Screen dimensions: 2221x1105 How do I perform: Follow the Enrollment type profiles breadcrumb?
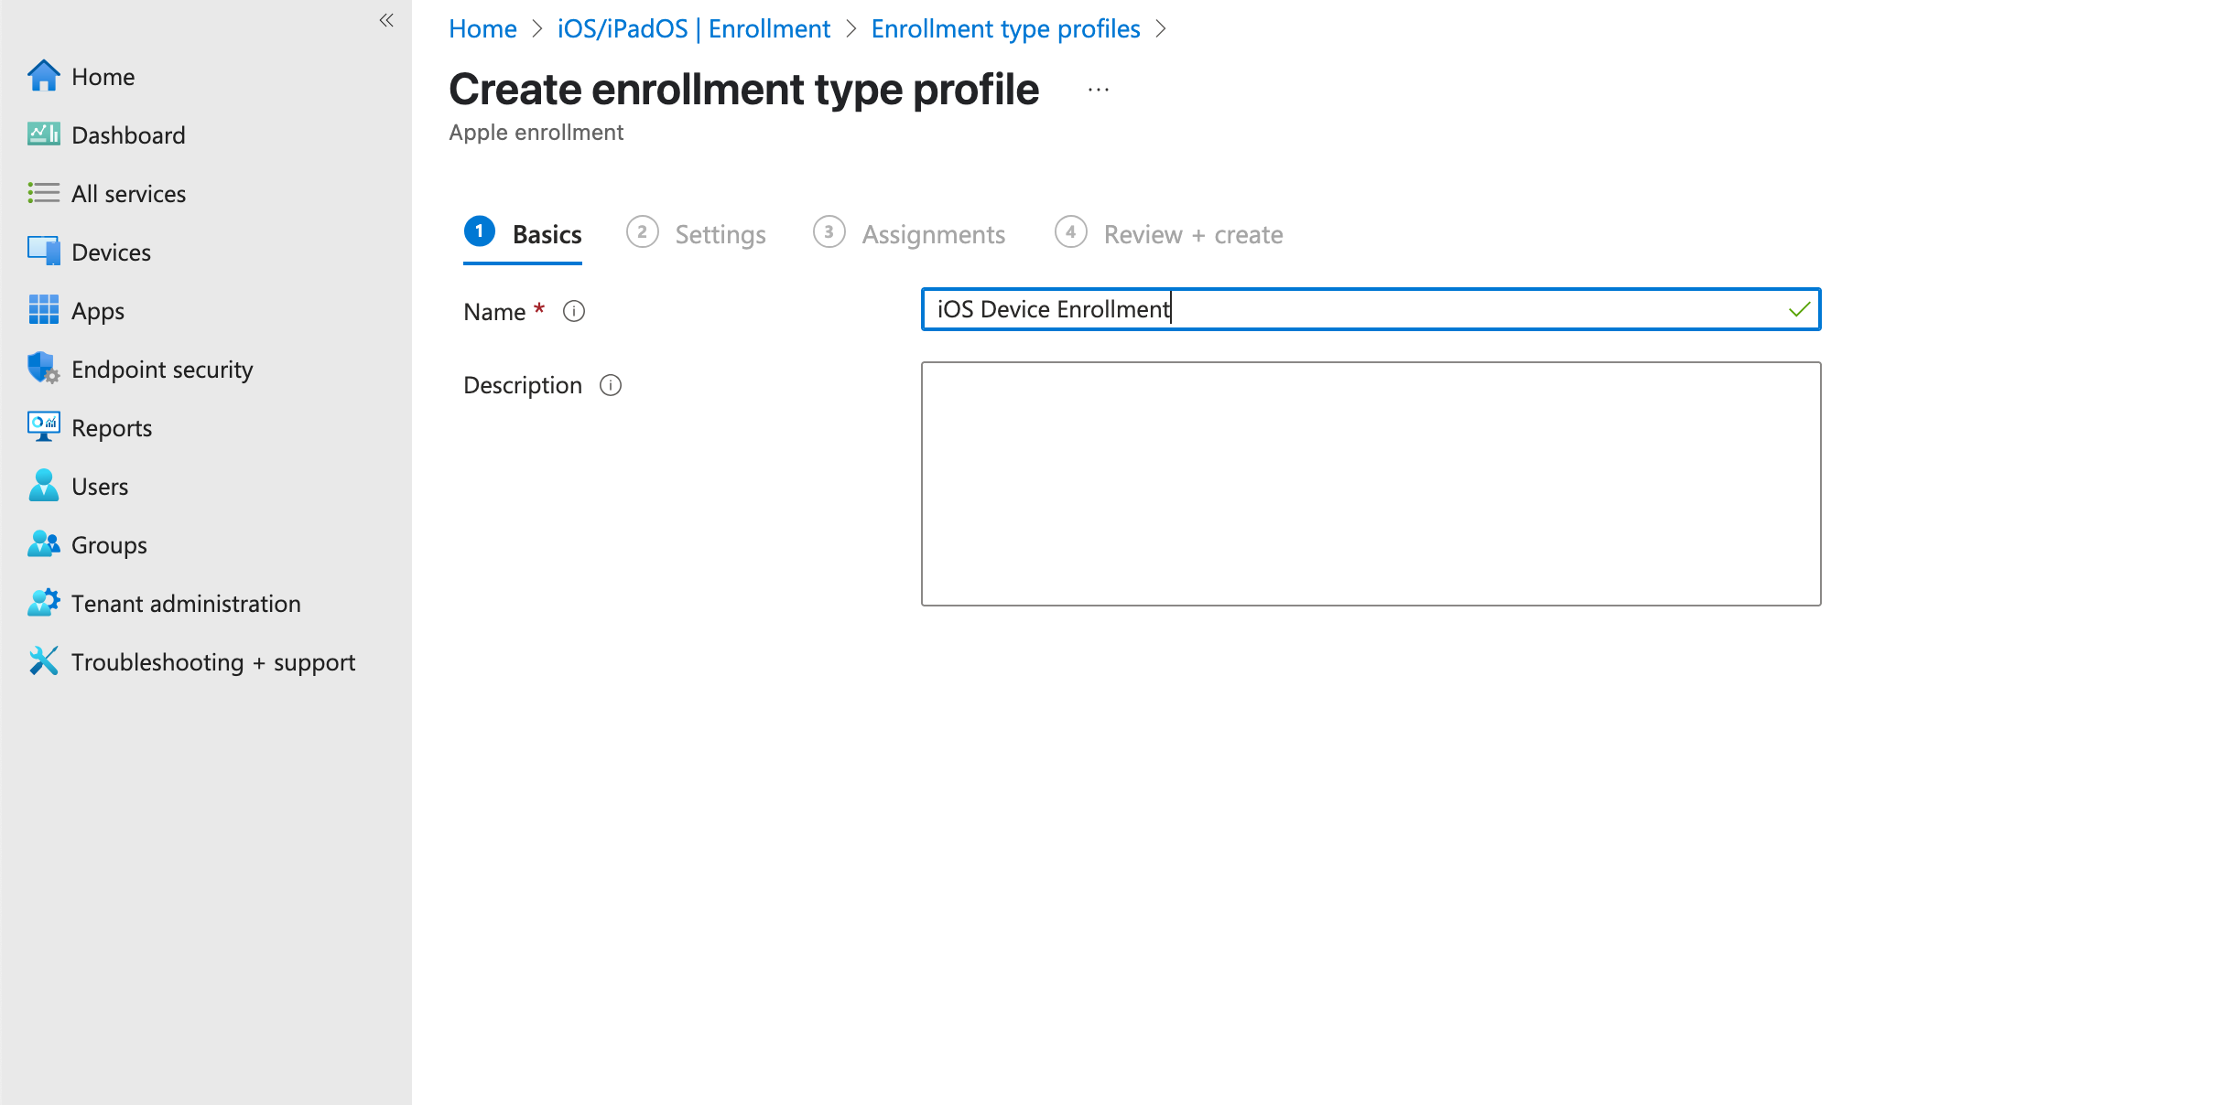[x=1005, y=29]
